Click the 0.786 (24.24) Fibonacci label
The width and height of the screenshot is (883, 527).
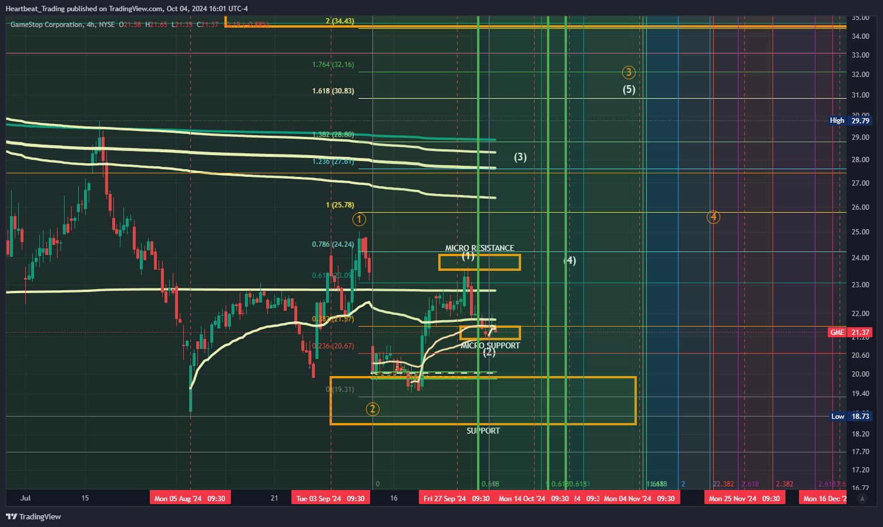click(x=333, y=244)
